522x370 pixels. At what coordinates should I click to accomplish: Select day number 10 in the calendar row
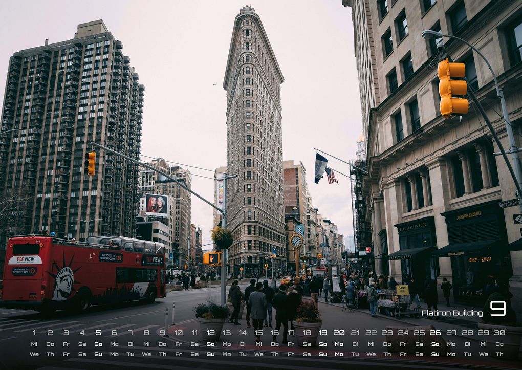click(x=179, y=332)
